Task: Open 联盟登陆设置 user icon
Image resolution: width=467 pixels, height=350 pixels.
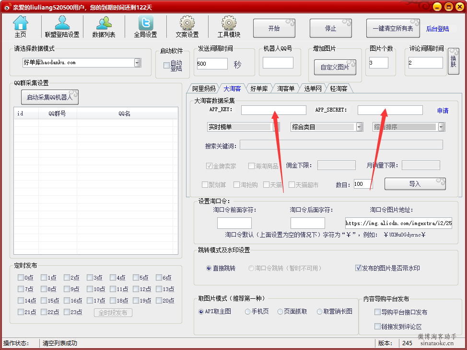Action: (x=62, y=23)
